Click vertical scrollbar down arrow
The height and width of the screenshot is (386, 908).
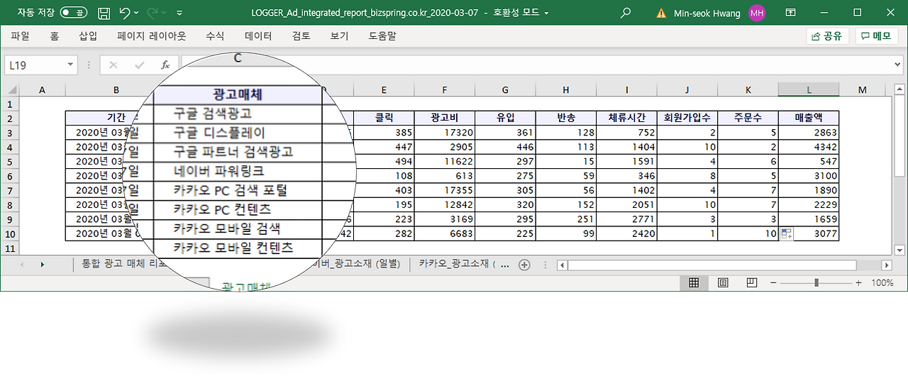[x=900, y=250]
